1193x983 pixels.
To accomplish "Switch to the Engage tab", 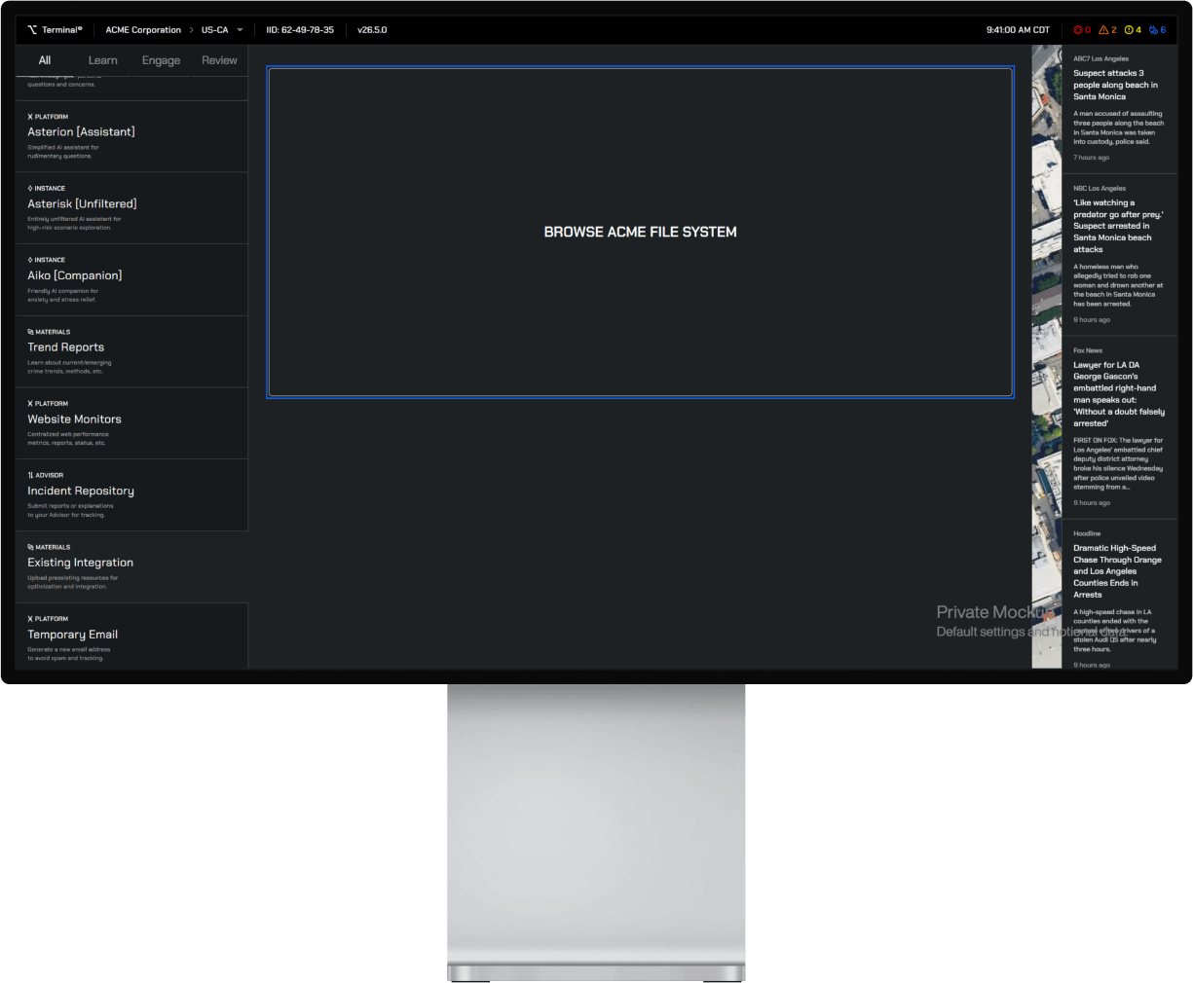I will [x=161, y=60].
